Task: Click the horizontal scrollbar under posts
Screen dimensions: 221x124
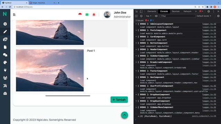Action: coord(68,96)
